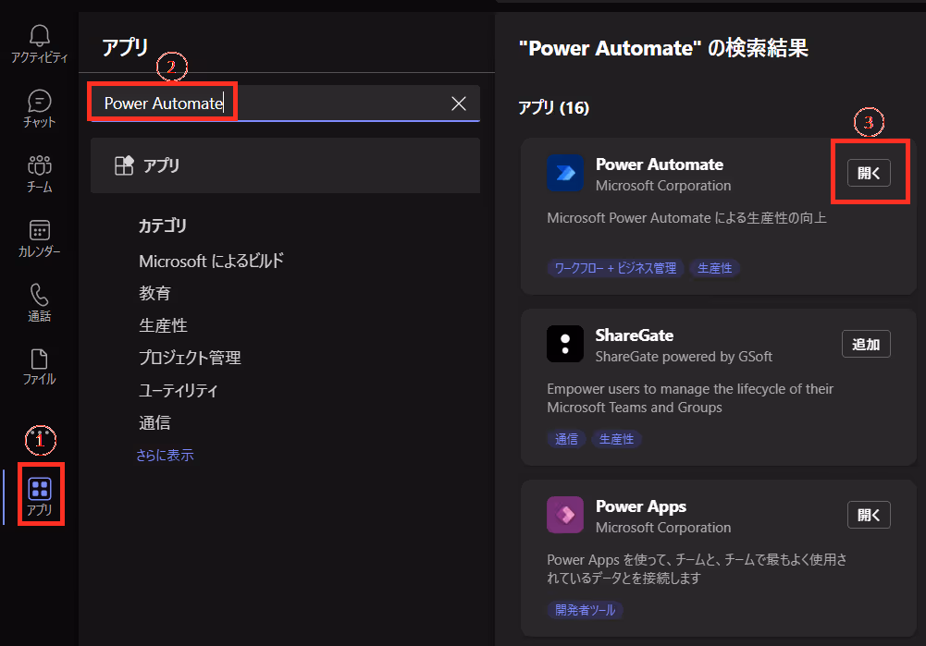This screenshot has width=926, height=646.
Task: Click Microsoft Corporation under Power Apps
Action: click(663, 528)
